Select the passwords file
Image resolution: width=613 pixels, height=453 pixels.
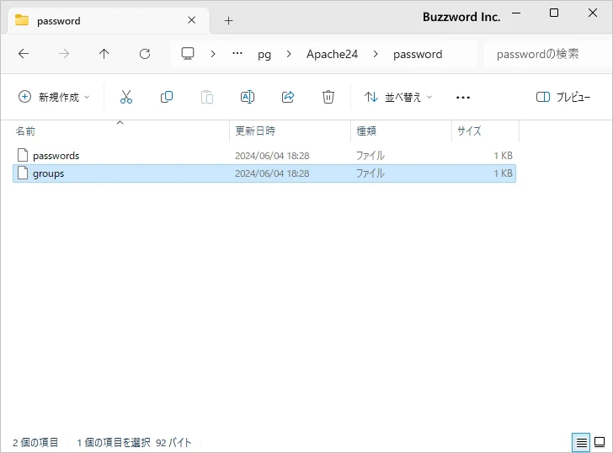tap(56, 156)
